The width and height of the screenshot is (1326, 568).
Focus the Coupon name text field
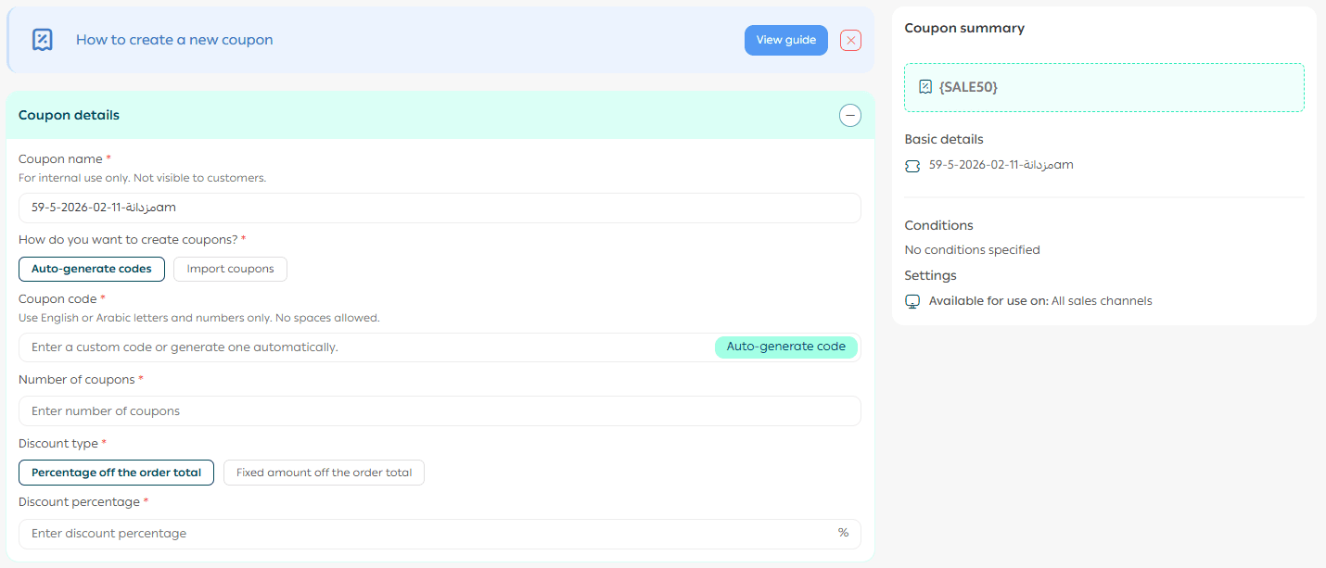pyautogui.click(x=440, y=208)
